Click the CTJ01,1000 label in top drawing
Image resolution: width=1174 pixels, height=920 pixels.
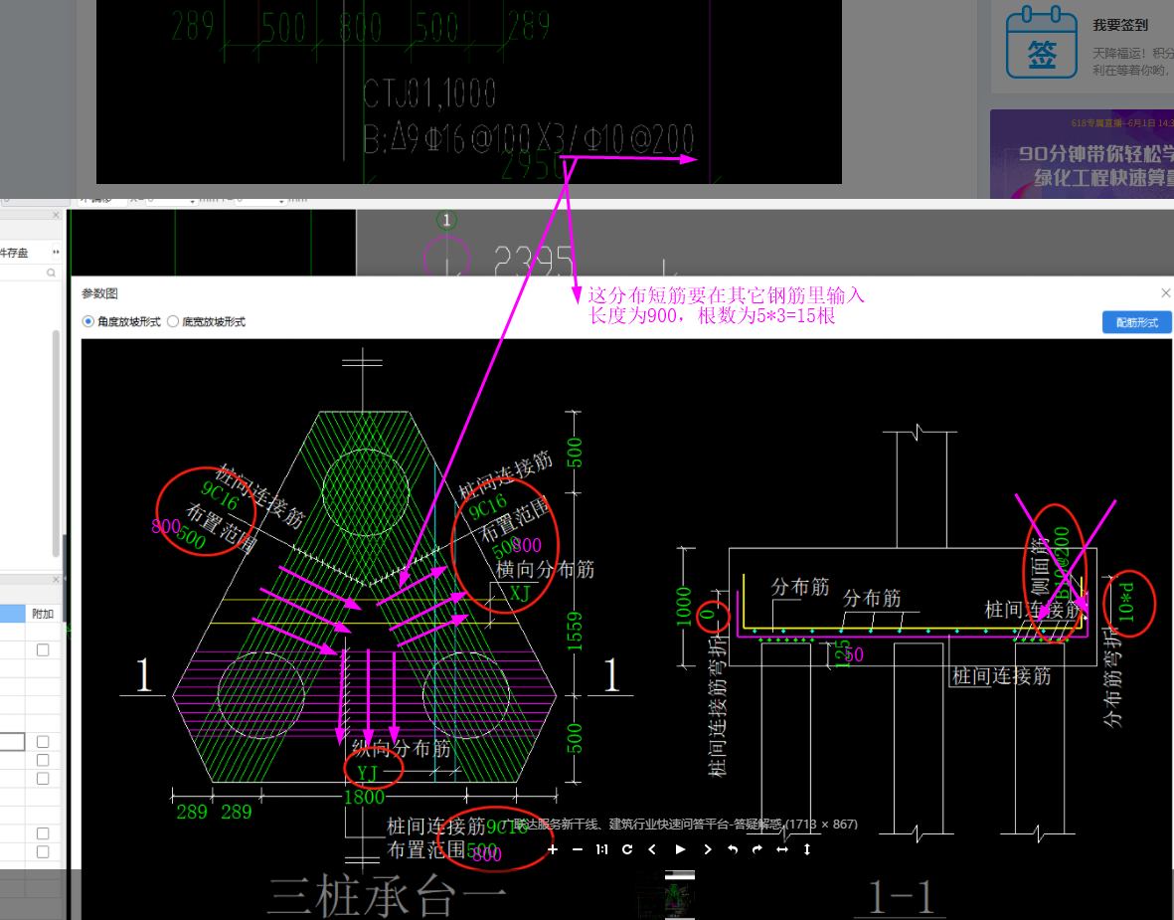pyautogui.click(x=429, y=92)
